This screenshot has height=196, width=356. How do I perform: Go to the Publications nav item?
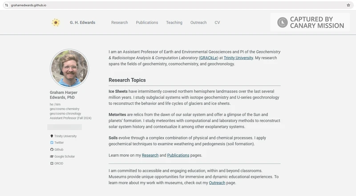pos(147,23)
